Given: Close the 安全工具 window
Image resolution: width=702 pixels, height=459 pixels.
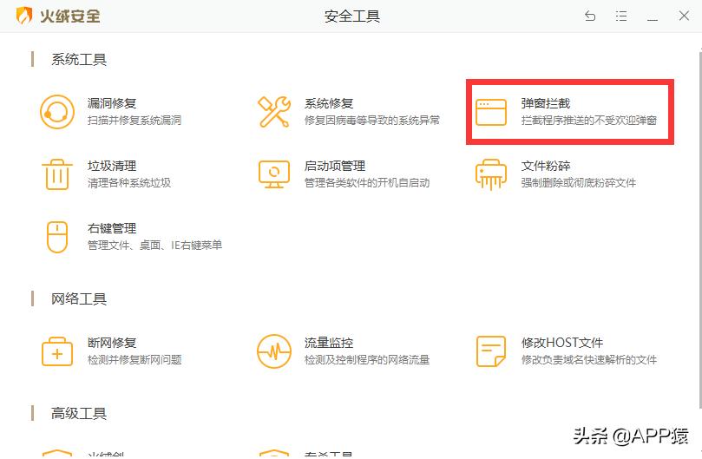Looking at the screenshot, I should coord(684,16).
